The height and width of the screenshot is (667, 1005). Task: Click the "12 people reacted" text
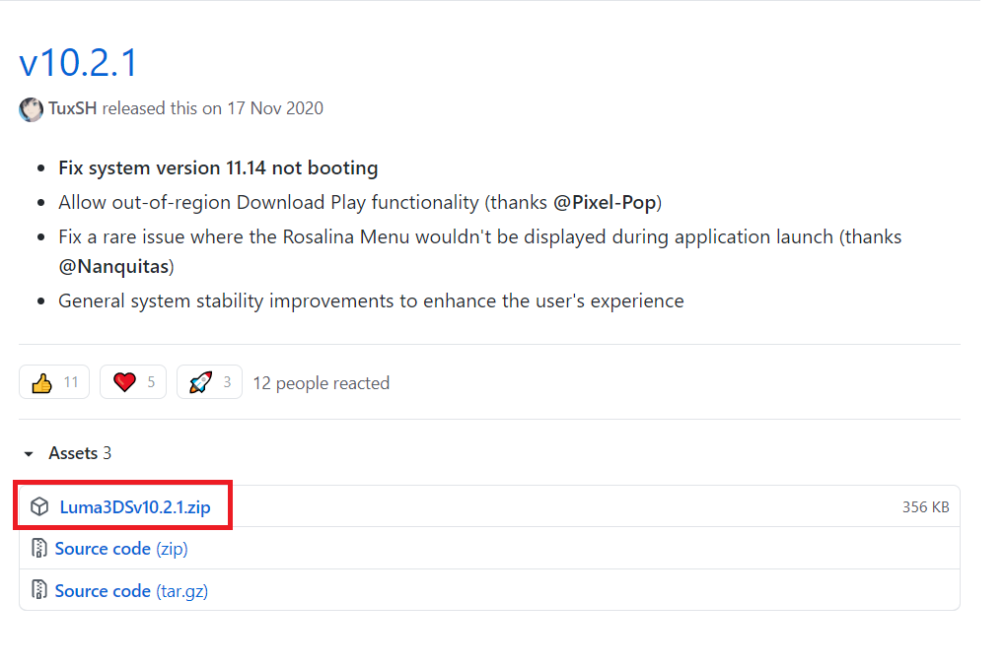(321, 383)
